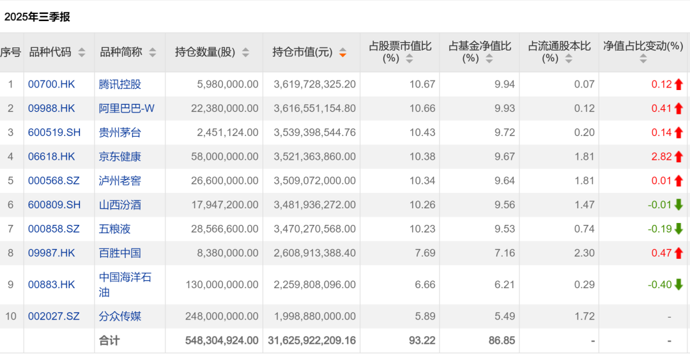Click the 2025年三季报 report title
Image resolution: width=690 pixels, height=359 pixels.
(x=37, y=17)
